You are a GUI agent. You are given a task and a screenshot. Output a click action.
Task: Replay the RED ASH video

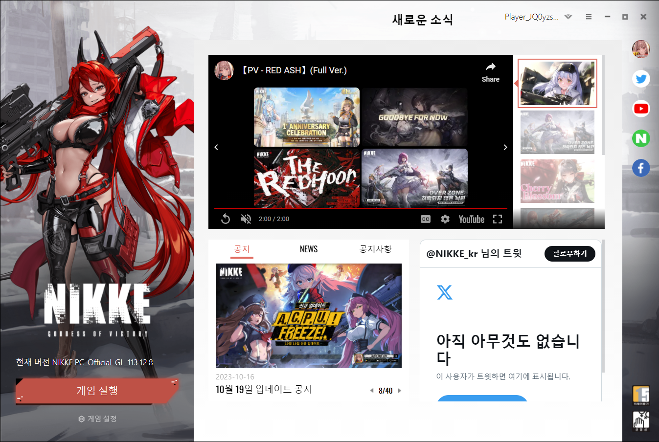pyautogui.click(x=226, y=219)
